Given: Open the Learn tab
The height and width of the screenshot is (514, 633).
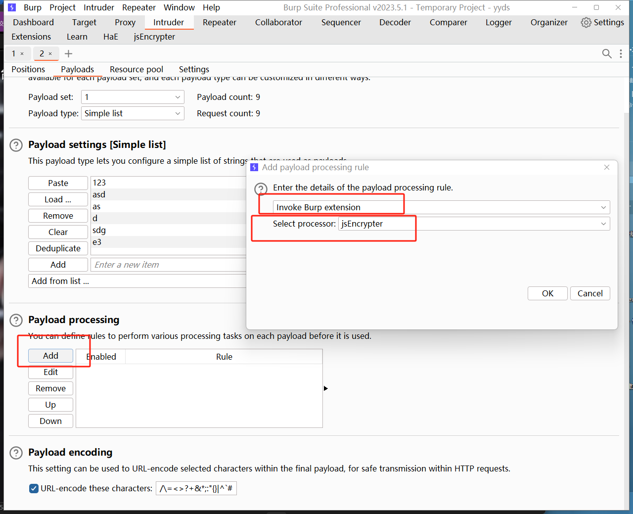Looking at the screenshot, I should tap(77, 37).
